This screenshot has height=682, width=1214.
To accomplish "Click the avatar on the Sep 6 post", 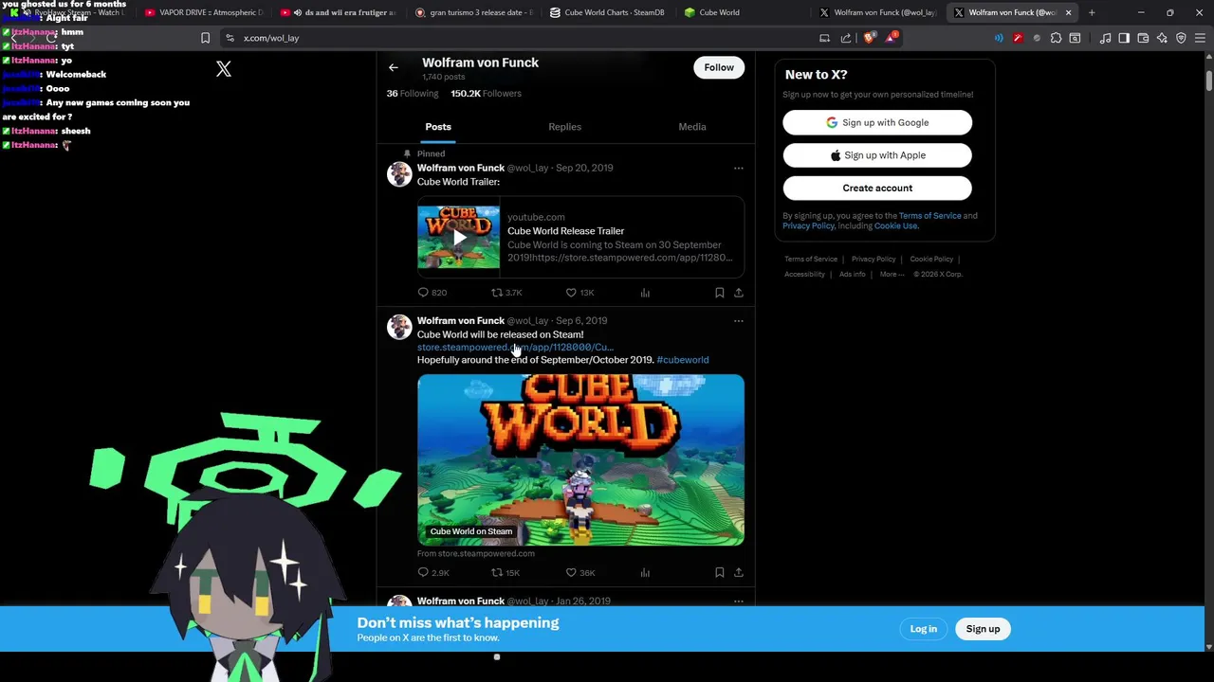I will (399, 326).
